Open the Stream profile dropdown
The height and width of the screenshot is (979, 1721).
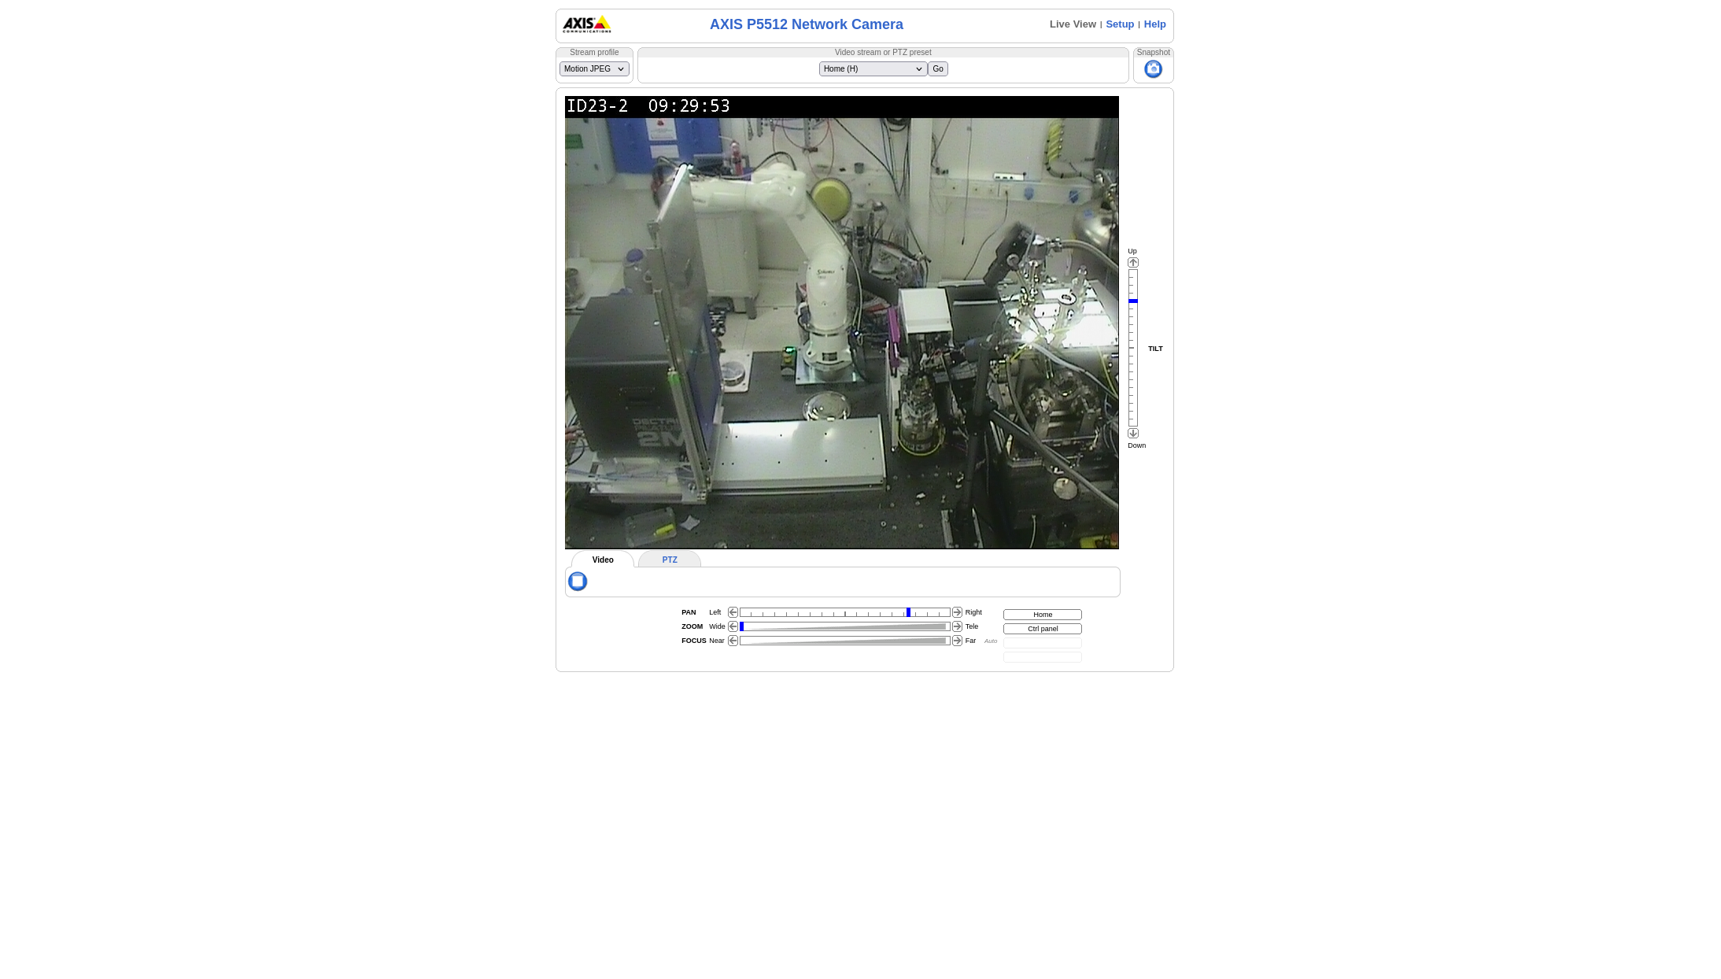tap(593, 68)
